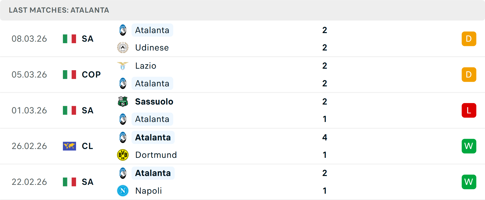Viewport: 485px width, 200px height.
Task: Click the Atalanta club crest beside Udinese match
Action: pyautogui.click(x=122, y=30)
